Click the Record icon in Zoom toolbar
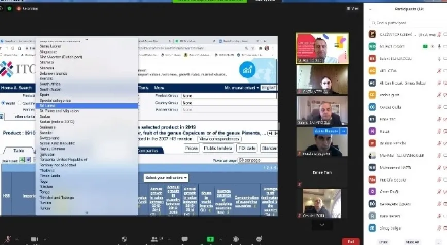Screen dimensions: 447x245 (235, 240)
